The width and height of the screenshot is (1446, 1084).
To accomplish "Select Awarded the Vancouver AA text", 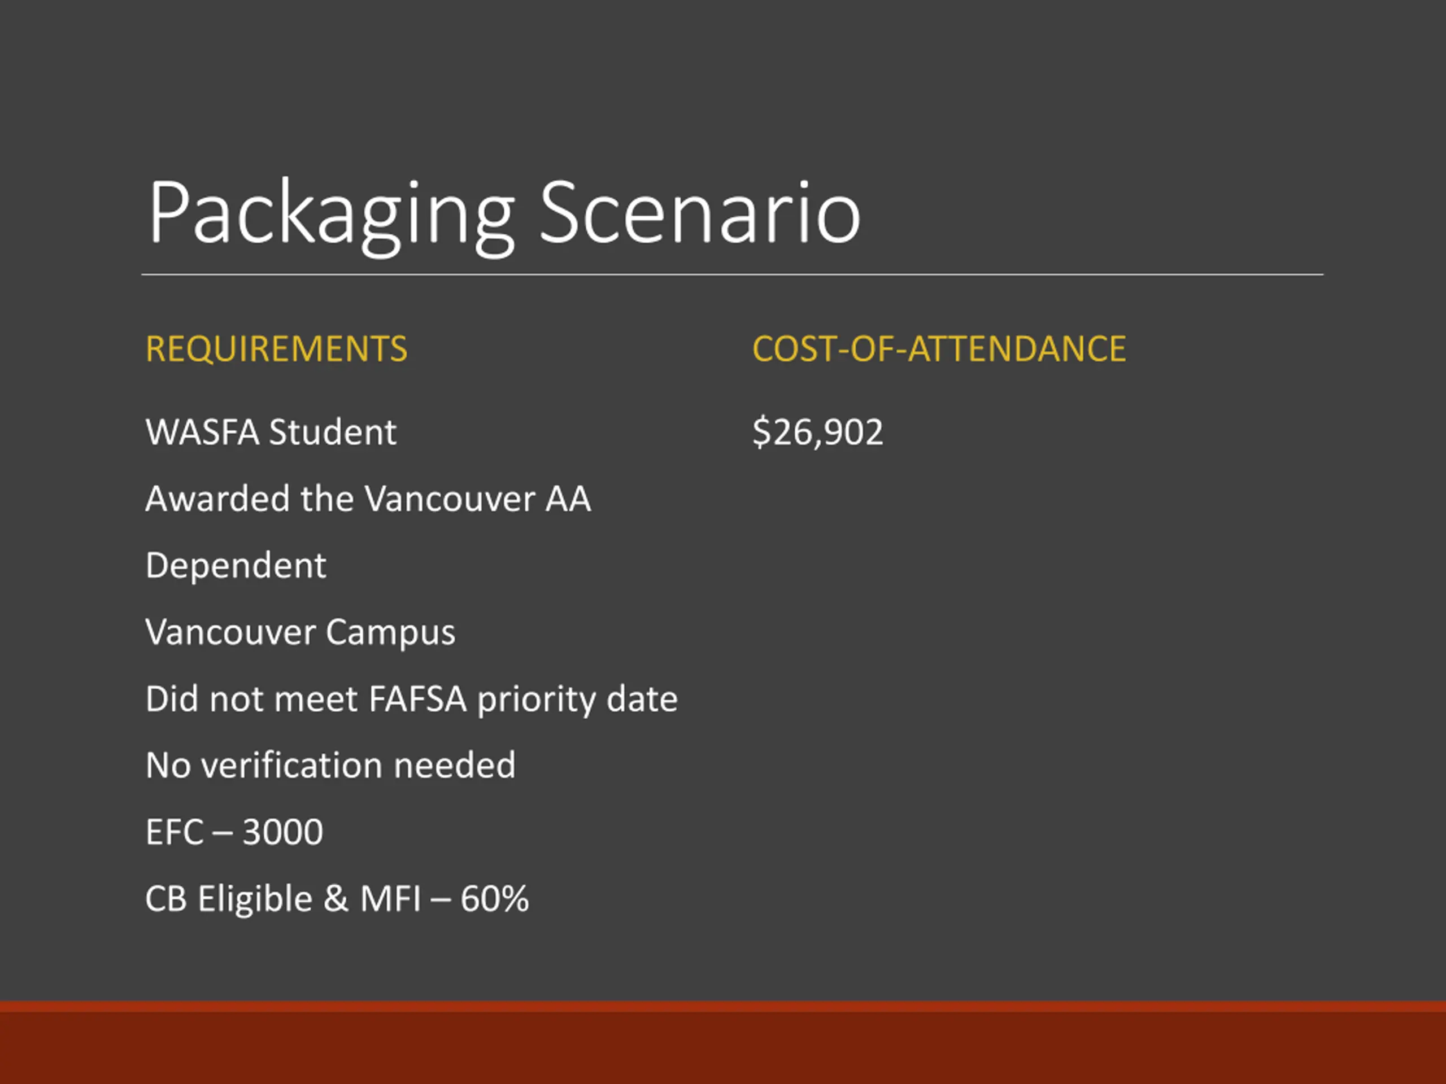I will (x=368, y=499).
